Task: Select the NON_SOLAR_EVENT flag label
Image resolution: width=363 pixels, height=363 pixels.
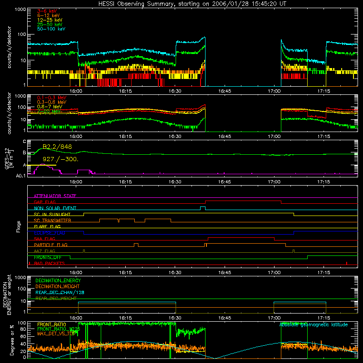Action: click(55, 208)
